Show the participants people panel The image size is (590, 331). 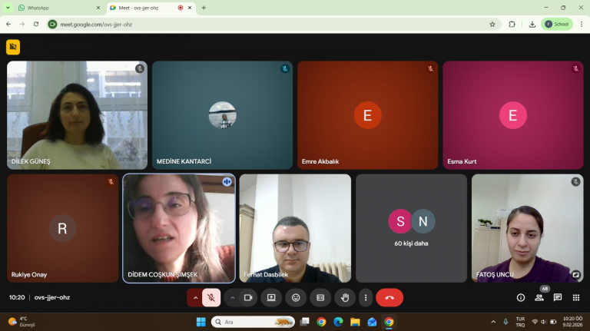[x=539, y=297]
